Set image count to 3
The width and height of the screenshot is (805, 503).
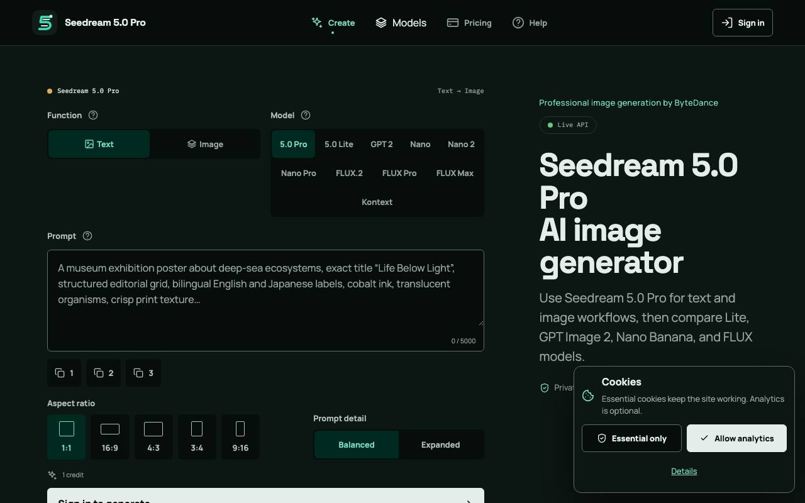pyautogui.click(x=143, y=373)
